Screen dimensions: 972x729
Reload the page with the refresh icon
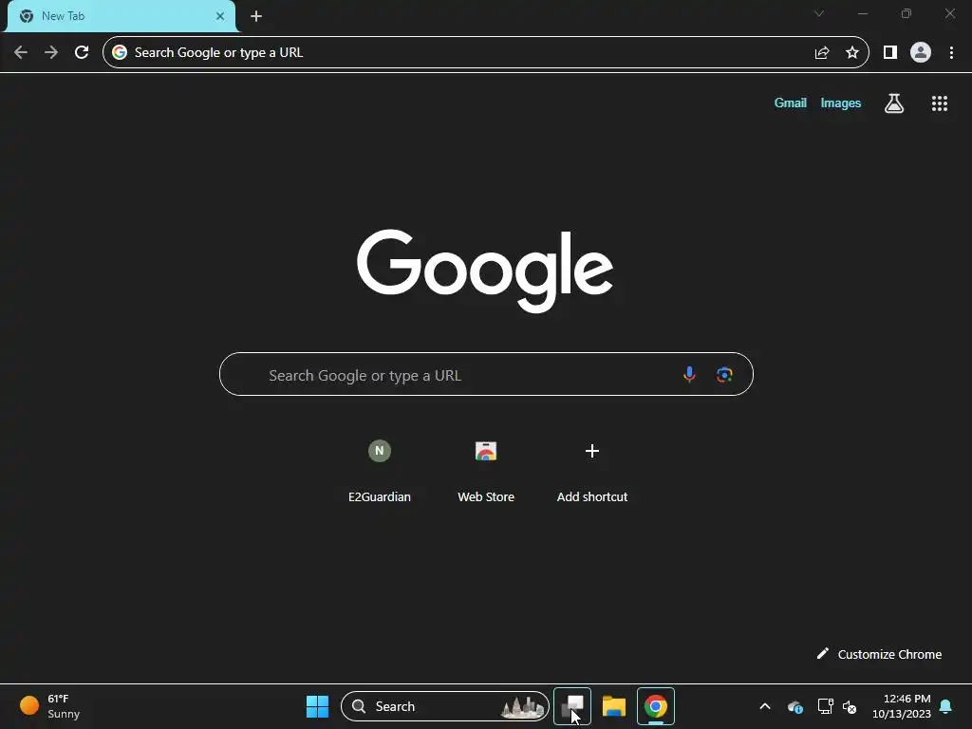click(x=82, y=53)
